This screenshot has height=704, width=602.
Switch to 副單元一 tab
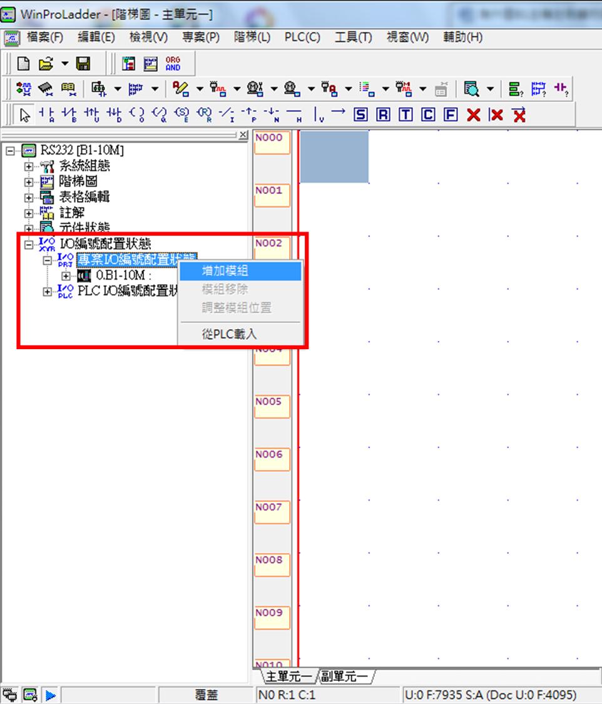pyautogui.click(x=345, y=676)
